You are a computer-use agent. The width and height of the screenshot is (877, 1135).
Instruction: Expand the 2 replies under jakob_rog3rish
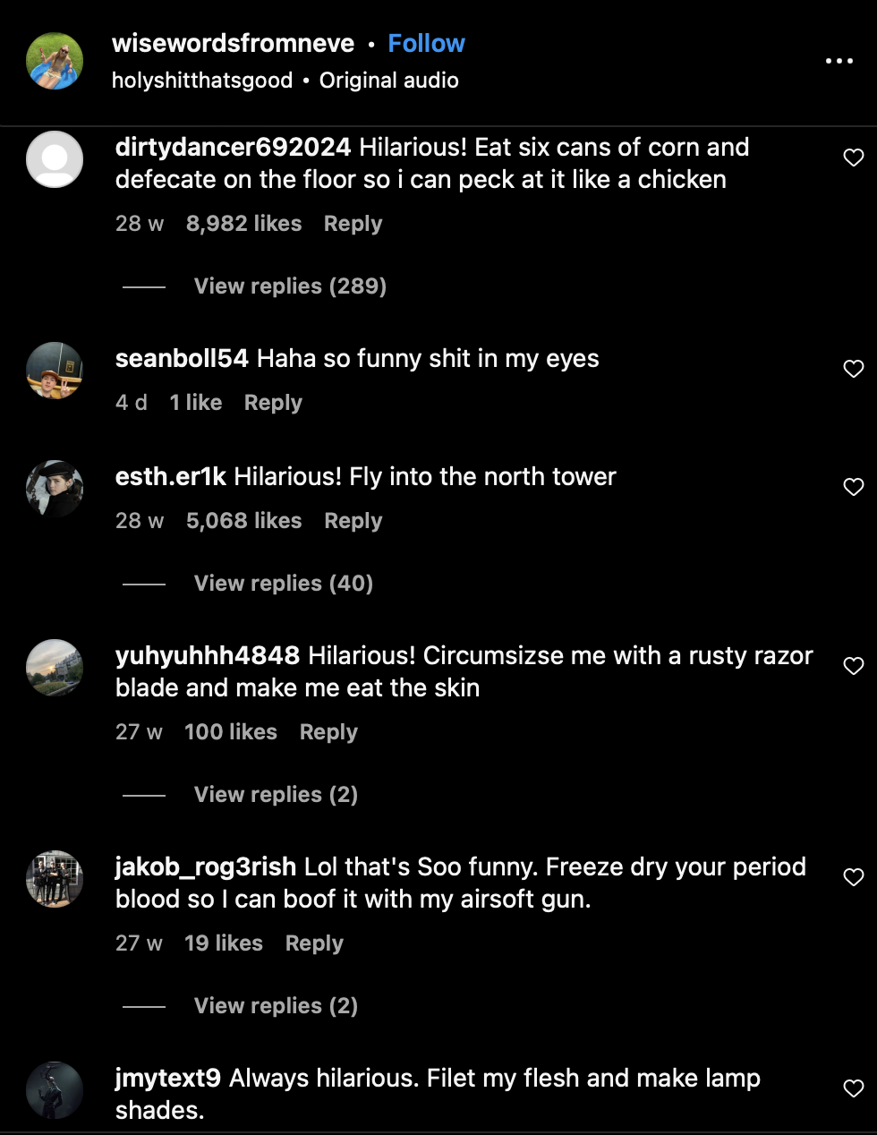pyautogui.click(x=275, y=1005)
